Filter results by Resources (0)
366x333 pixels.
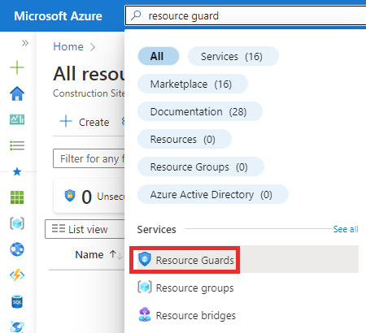click(x=185, y=139)
